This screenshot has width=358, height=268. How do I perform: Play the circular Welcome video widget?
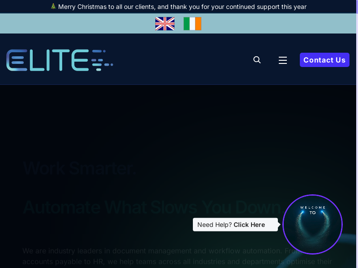pyautogui.click(x=312, y=225)
